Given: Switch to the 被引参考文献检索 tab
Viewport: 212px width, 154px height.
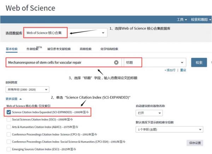Looking at the screenshot, I should tap(59, 49).
